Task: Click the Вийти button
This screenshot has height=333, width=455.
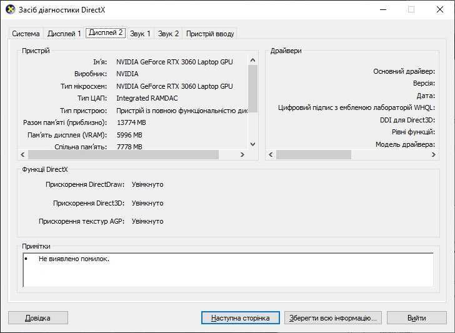Action: 417,318
